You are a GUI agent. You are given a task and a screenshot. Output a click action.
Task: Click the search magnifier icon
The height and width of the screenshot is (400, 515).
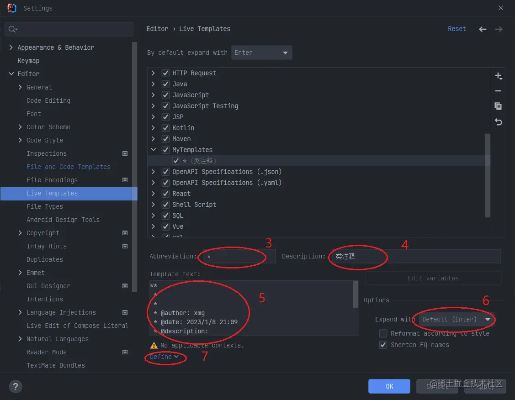(x=12, y=29)
